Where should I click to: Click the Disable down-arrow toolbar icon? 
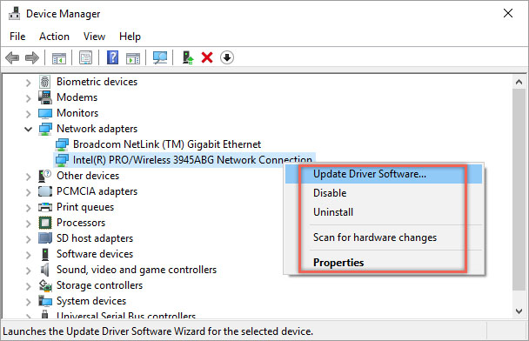click(227, 57)
